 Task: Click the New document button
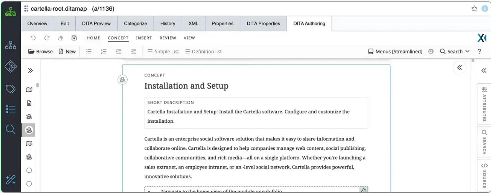[x=67, y=52]
